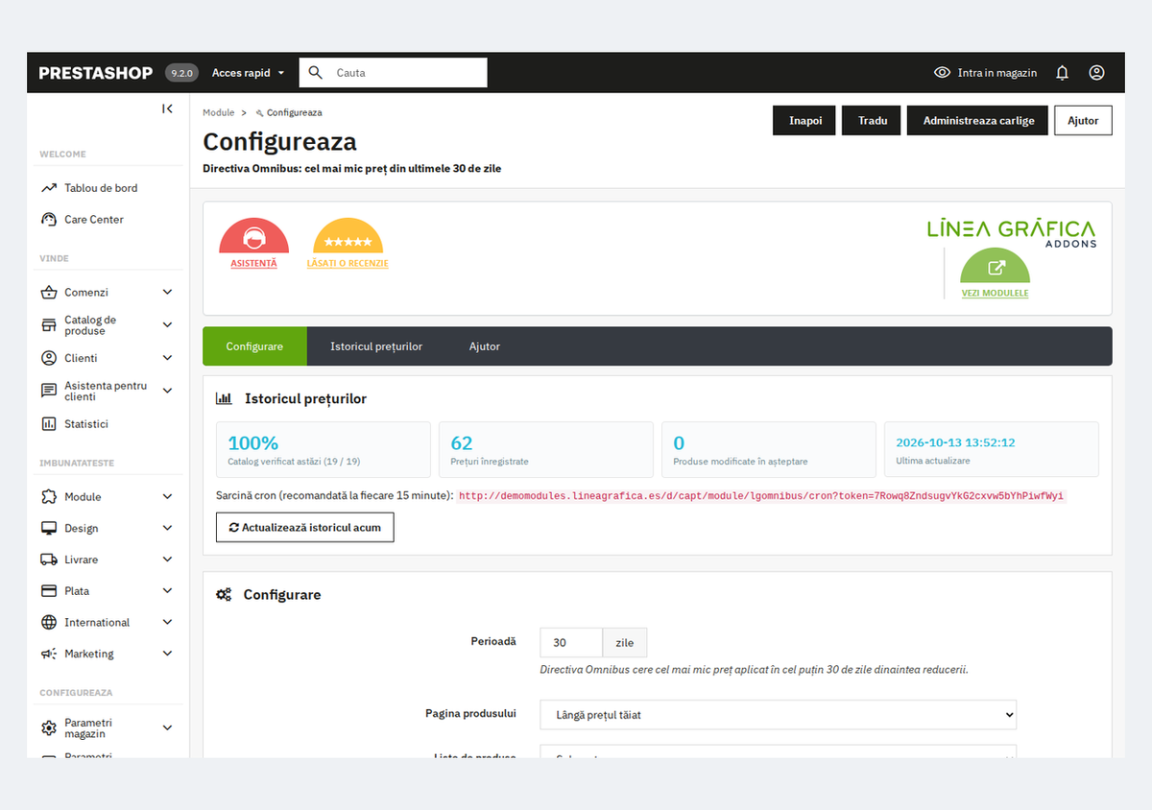Switch to Istoricul prețurilor tab
Image resolution: width=1152 pixels, height=810 pixels.
pos(376,346)
